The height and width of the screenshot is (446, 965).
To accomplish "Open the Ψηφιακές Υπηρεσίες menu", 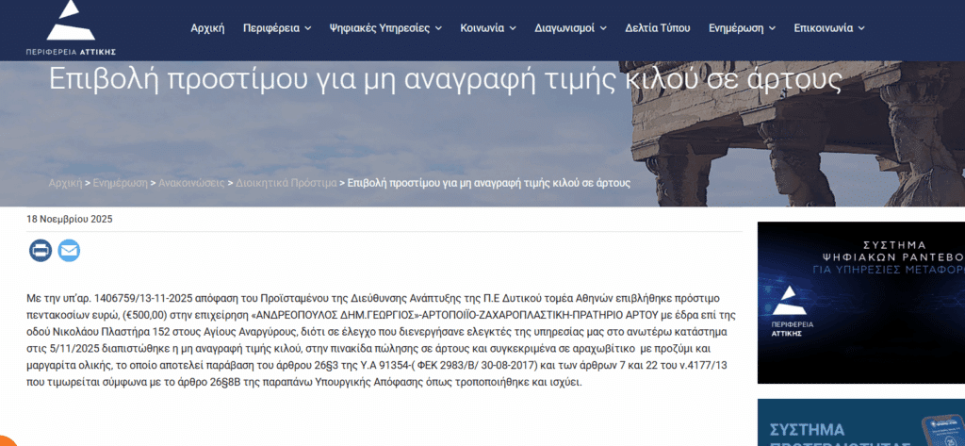I will [x=385, y=27].
